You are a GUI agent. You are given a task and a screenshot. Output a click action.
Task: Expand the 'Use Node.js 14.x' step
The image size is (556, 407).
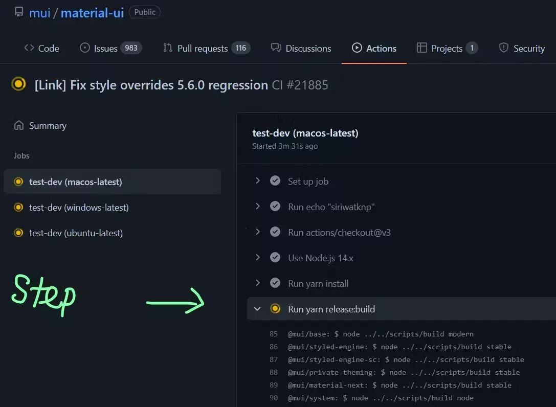(x=258, y=257)
